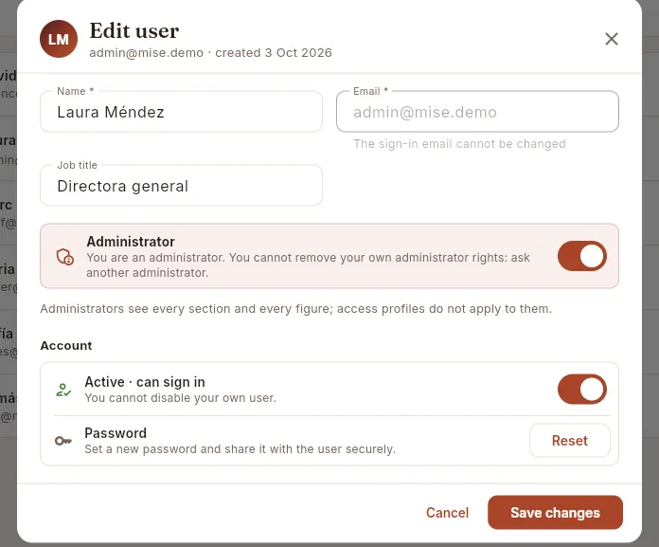Click the administrator shield icon

click(x=65, y=256)
